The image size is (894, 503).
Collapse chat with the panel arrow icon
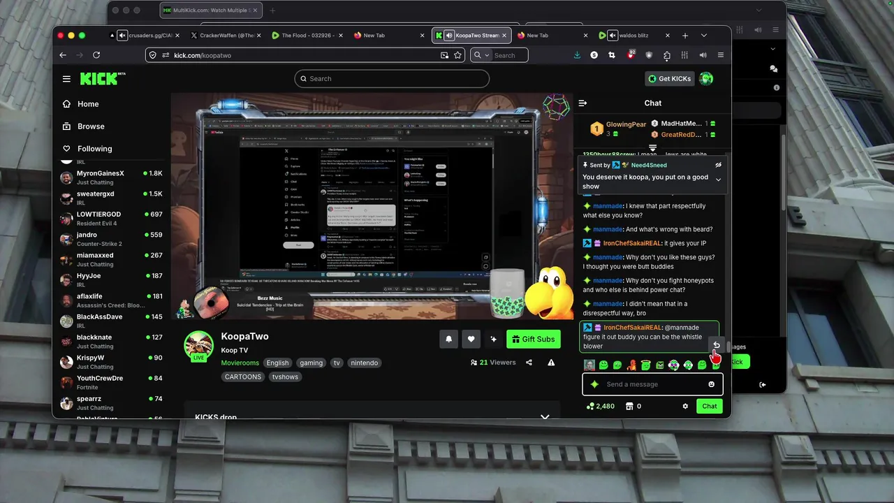[582, 103]
